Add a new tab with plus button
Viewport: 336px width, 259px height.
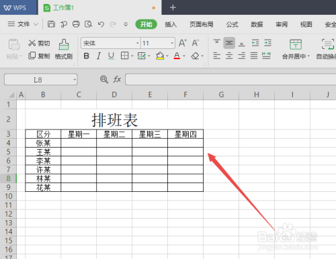(x=173, y=7)
